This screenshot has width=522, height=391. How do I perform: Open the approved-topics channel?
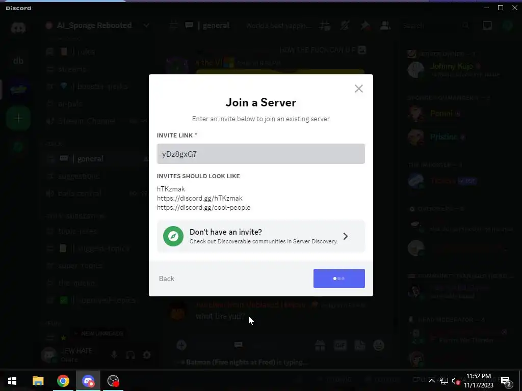[x=96, y=300]
